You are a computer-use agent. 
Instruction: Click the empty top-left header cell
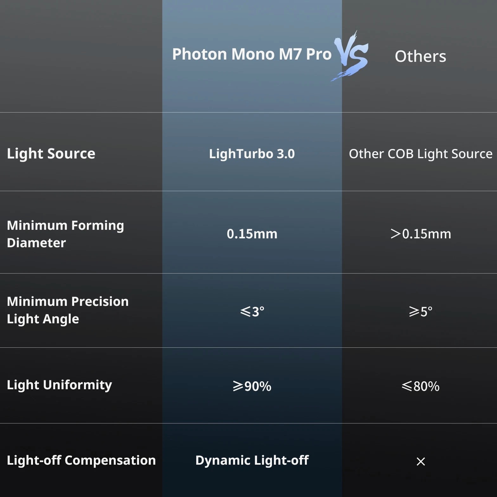(x=81, y=56)
